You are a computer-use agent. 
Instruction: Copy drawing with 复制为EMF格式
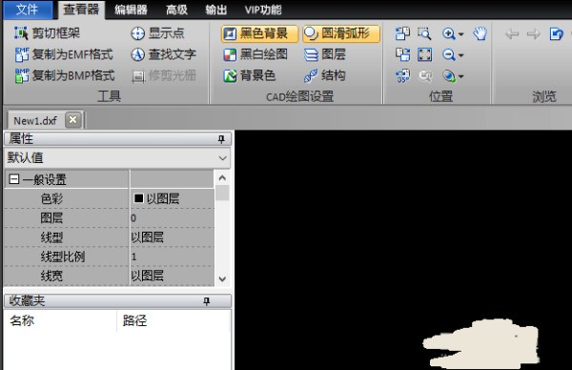[64, 54]
